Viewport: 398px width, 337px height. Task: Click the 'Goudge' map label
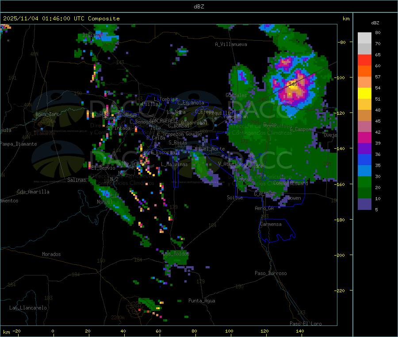[194, 134]
